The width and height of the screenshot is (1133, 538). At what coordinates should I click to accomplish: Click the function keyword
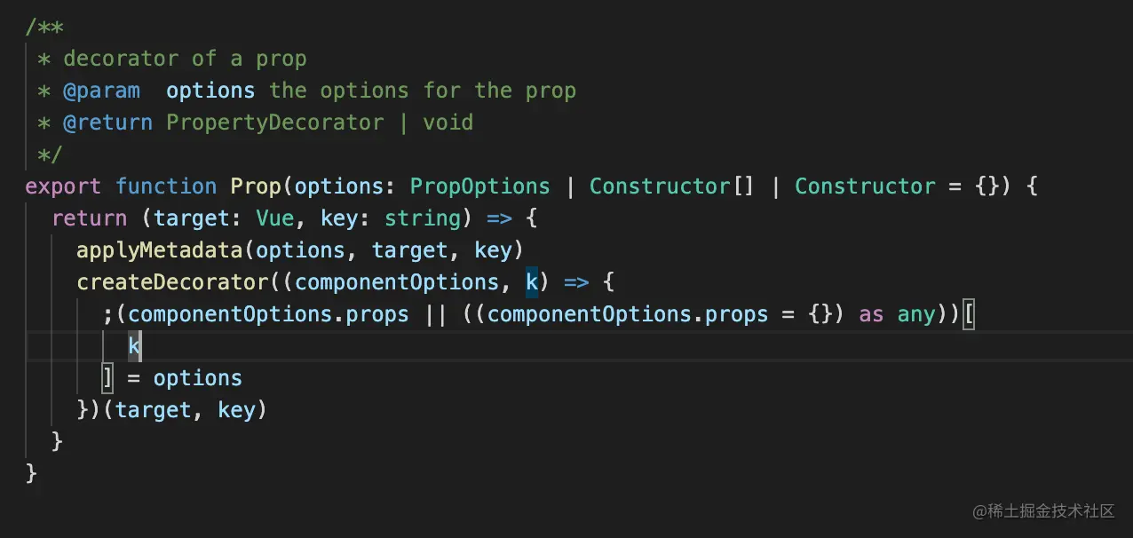166,186
